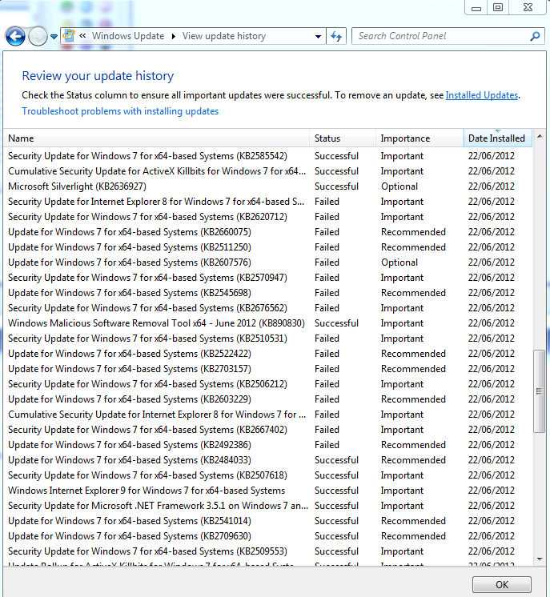Select the KB2511250 update row
Screen dimensions: 550x597
click(267, 247)
